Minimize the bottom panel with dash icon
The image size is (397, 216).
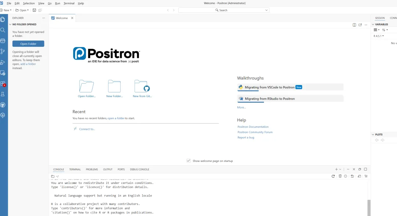(x=348, y=169)
